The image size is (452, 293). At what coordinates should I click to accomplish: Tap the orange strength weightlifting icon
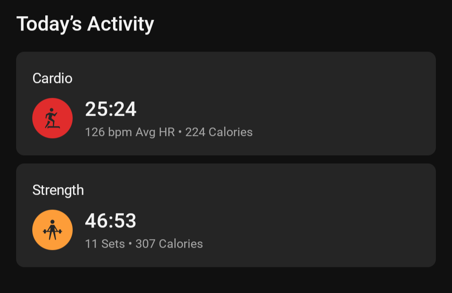coord(52,230)
